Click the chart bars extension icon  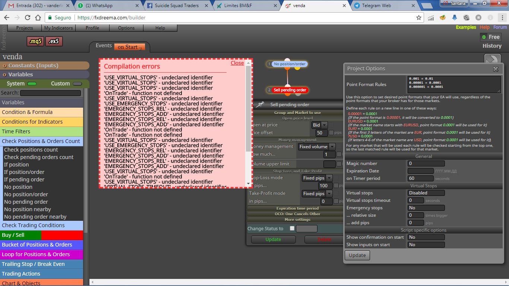[x=431, y=18]
